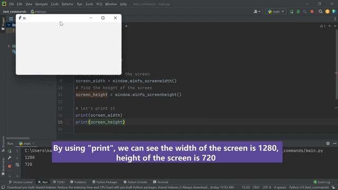Click print(screen_width) code line

[x=99, y=115]
